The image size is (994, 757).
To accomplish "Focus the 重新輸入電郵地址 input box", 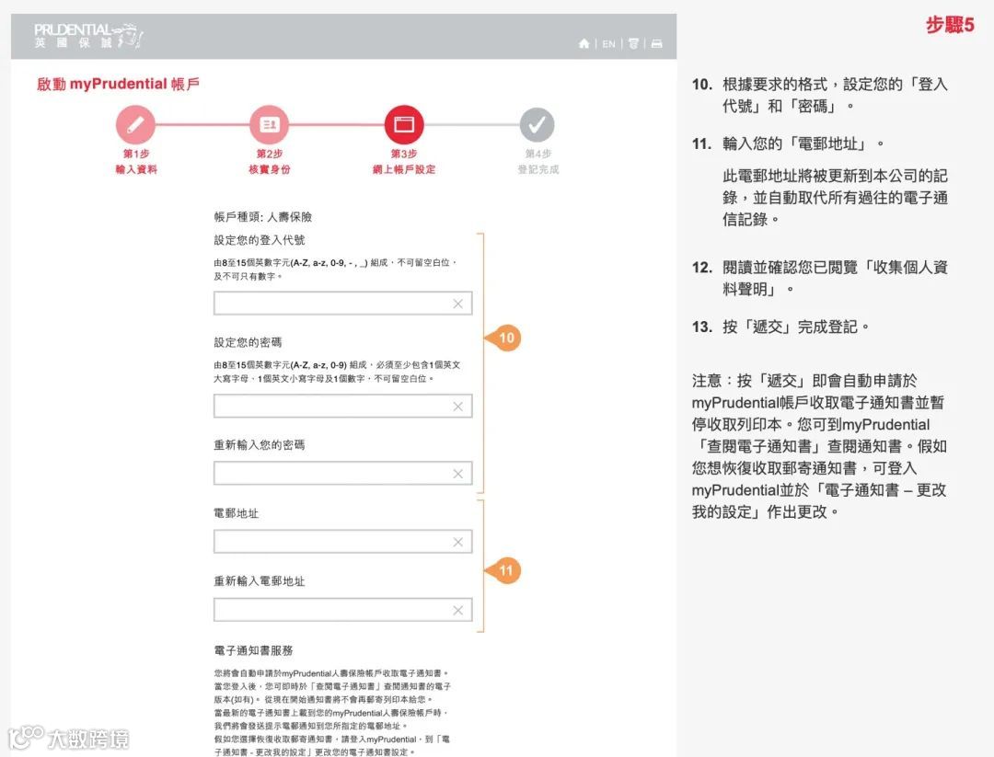I will pos(343,610).
